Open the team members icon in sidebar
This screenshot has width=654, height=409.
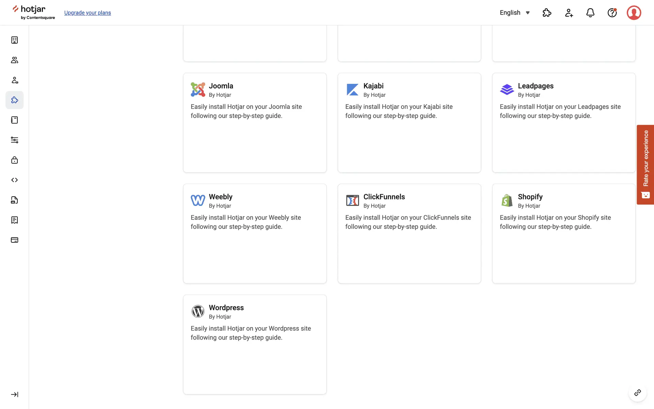[x=14, y=60]
